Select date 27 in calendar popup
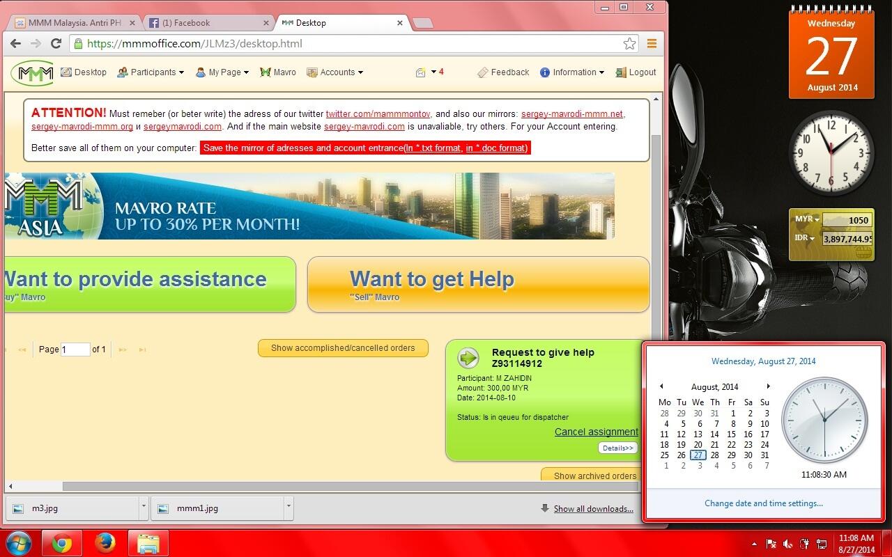The image size is (892, 557). (x=698, y=455)
